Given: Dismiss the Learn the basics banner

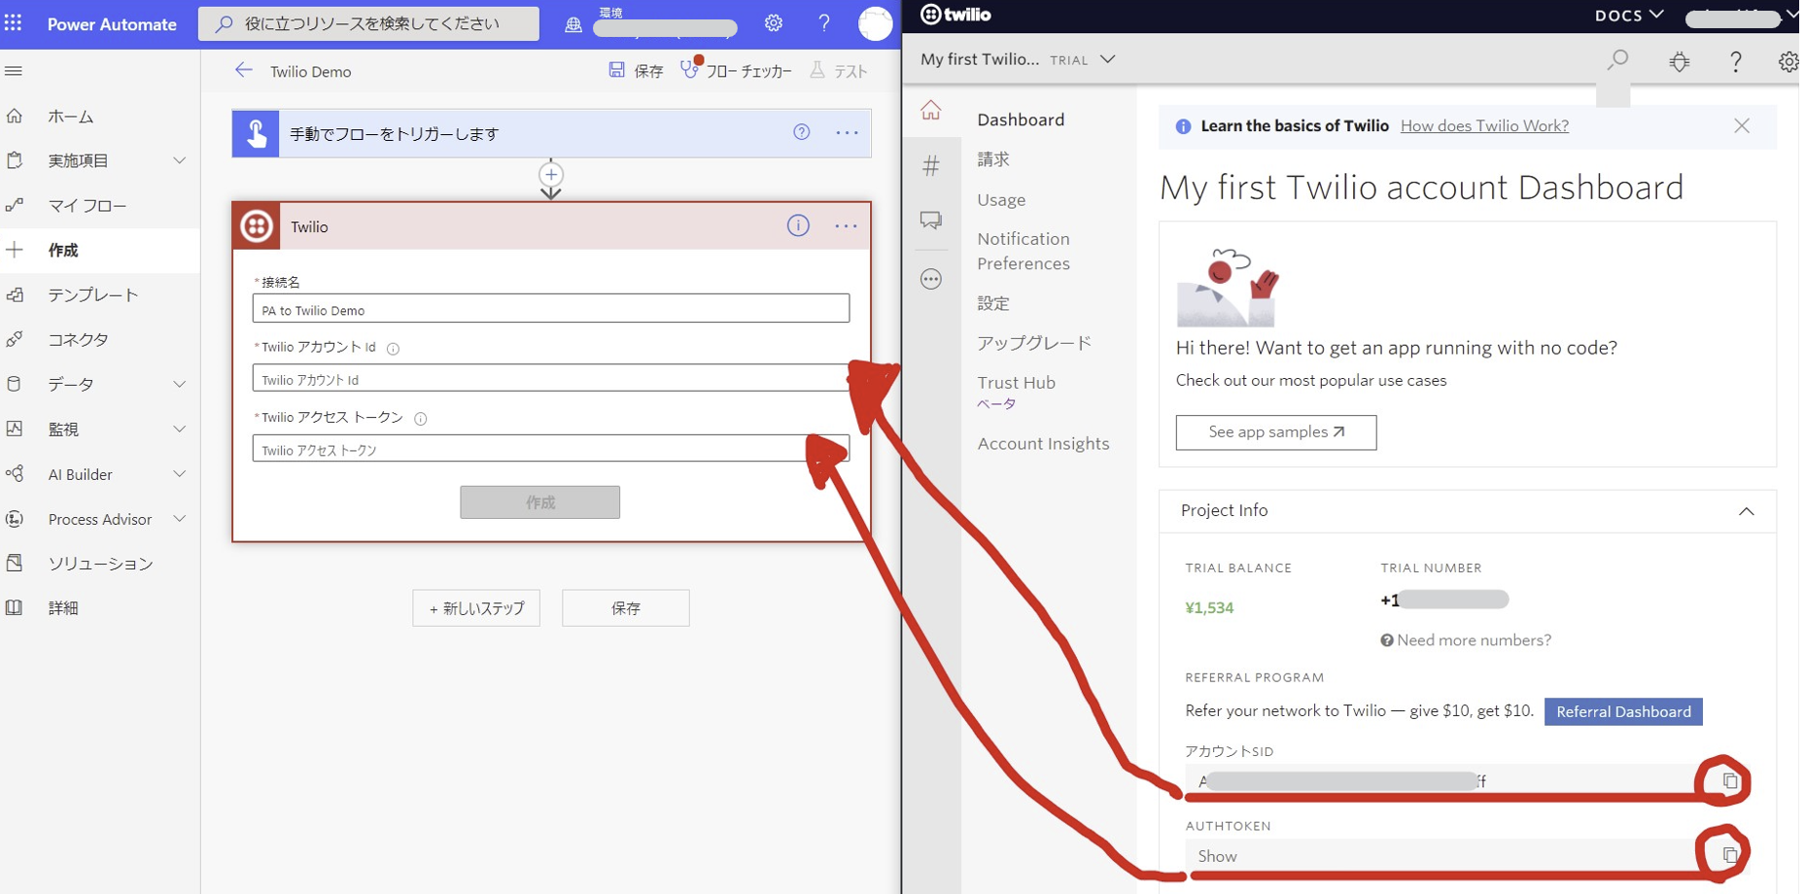Looking at the screenshot, I should click(x=1742, y=125).
